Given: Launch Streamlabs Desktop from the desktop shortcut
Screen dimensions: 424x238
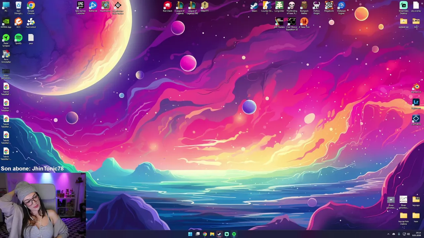Looking at the screenshot, I should tap(403, 8).
